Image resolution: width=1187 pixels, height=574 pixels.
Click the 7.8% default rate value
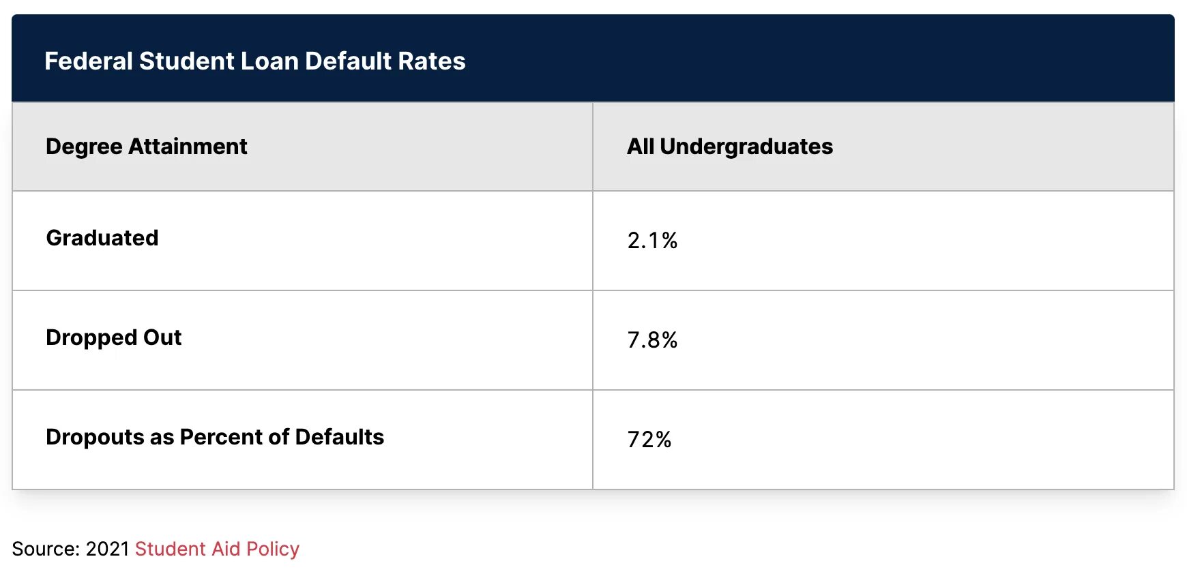pyautogui.click(x=652, y=340)
